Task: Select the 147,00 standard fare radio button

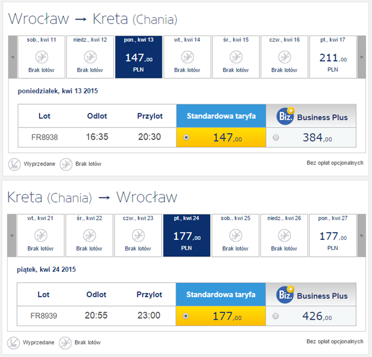Action: (x=187, y=138)
